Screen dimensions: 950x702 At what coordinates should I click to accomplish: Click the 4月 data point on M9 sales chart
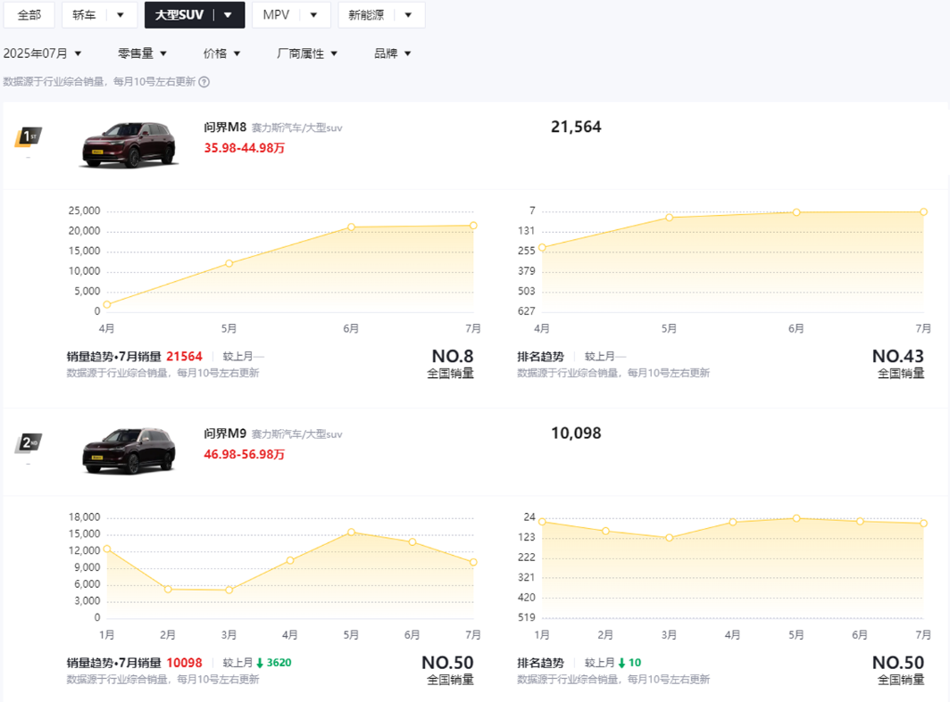click(290, 560)
